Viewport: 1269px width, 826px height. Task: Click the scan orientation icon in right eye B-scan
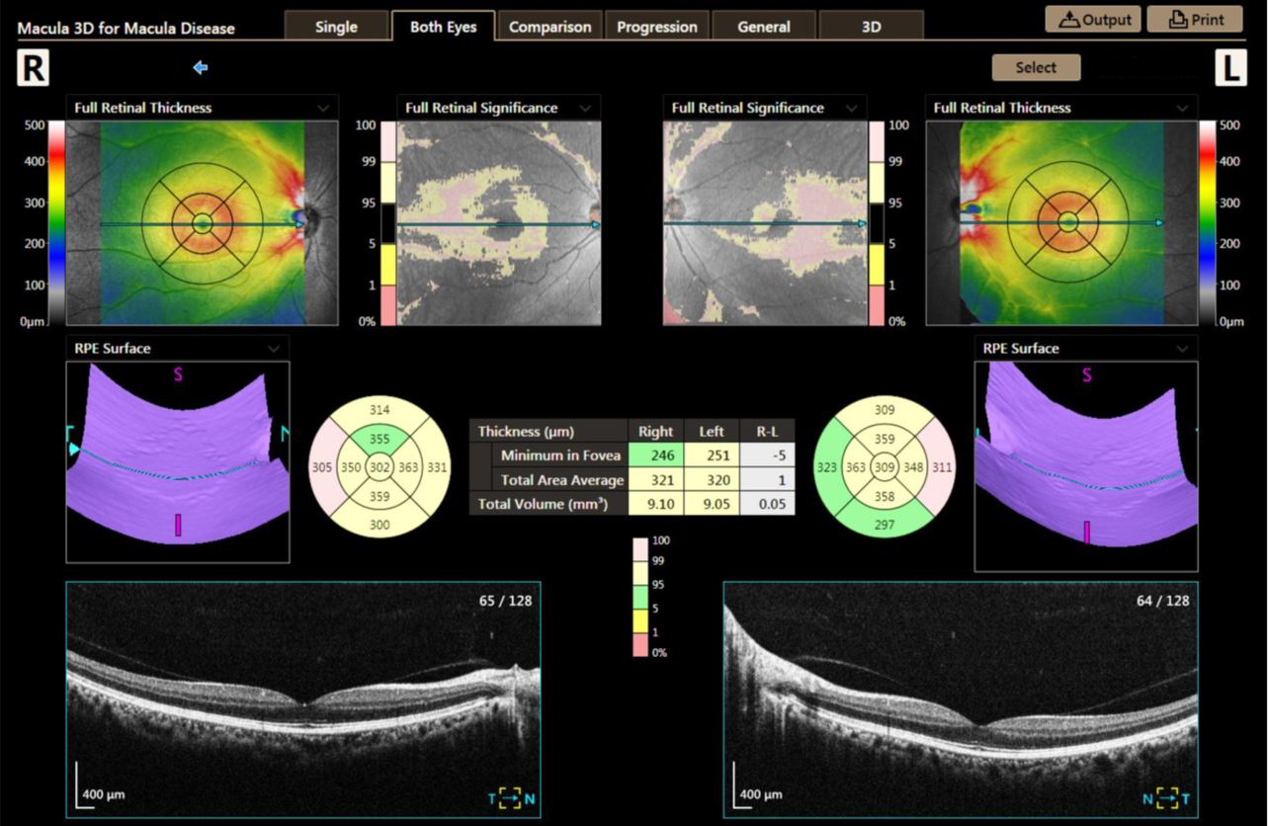(510, 798)
